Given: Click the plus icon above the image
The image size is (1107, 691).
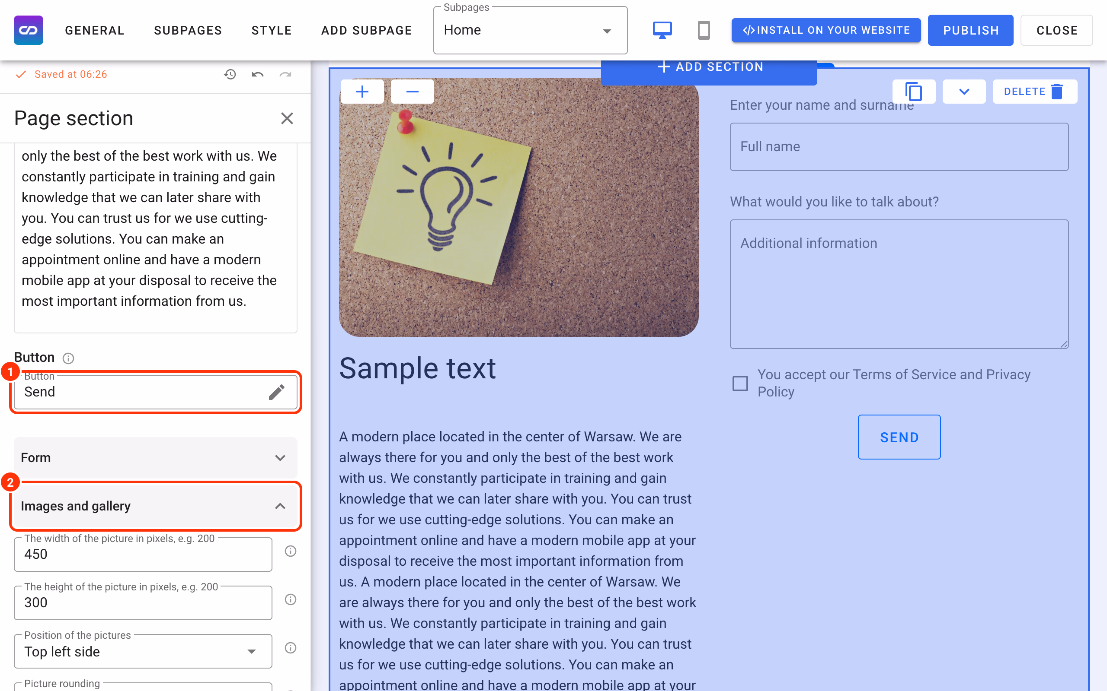Looking at the screenshot, I should 362,92.
